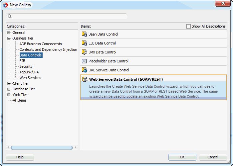Click the Web Service Data Control icon
This screenshot has height=166, width=233.
pos(85,79)
